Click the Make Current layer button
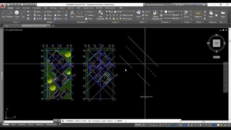The image size is (231, 130). [x=126, y=15]
